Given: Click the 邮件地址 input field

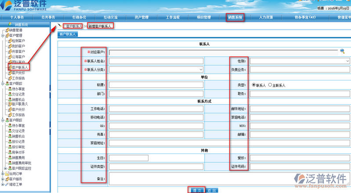Looking at the screenshot, I should pyautogui.click(x=300, y=109).
